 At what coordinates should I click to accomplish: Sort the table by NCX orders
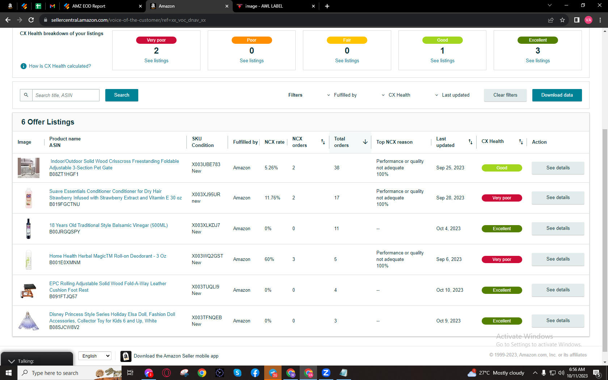tap(323, 142)
